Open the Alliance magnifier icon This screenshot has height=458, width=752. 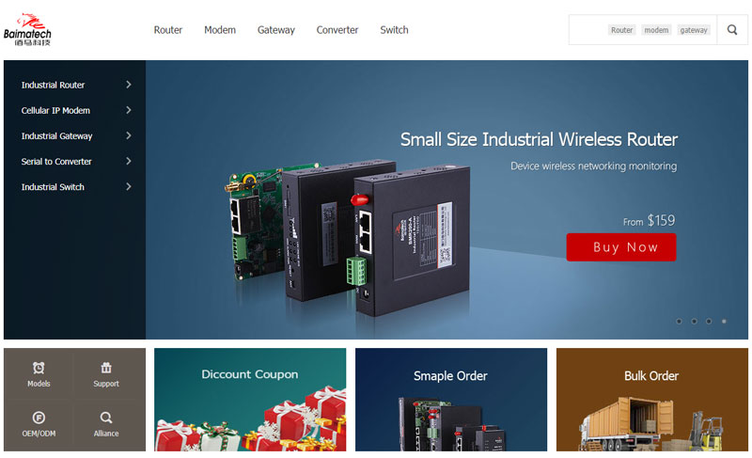click(106, 418)
